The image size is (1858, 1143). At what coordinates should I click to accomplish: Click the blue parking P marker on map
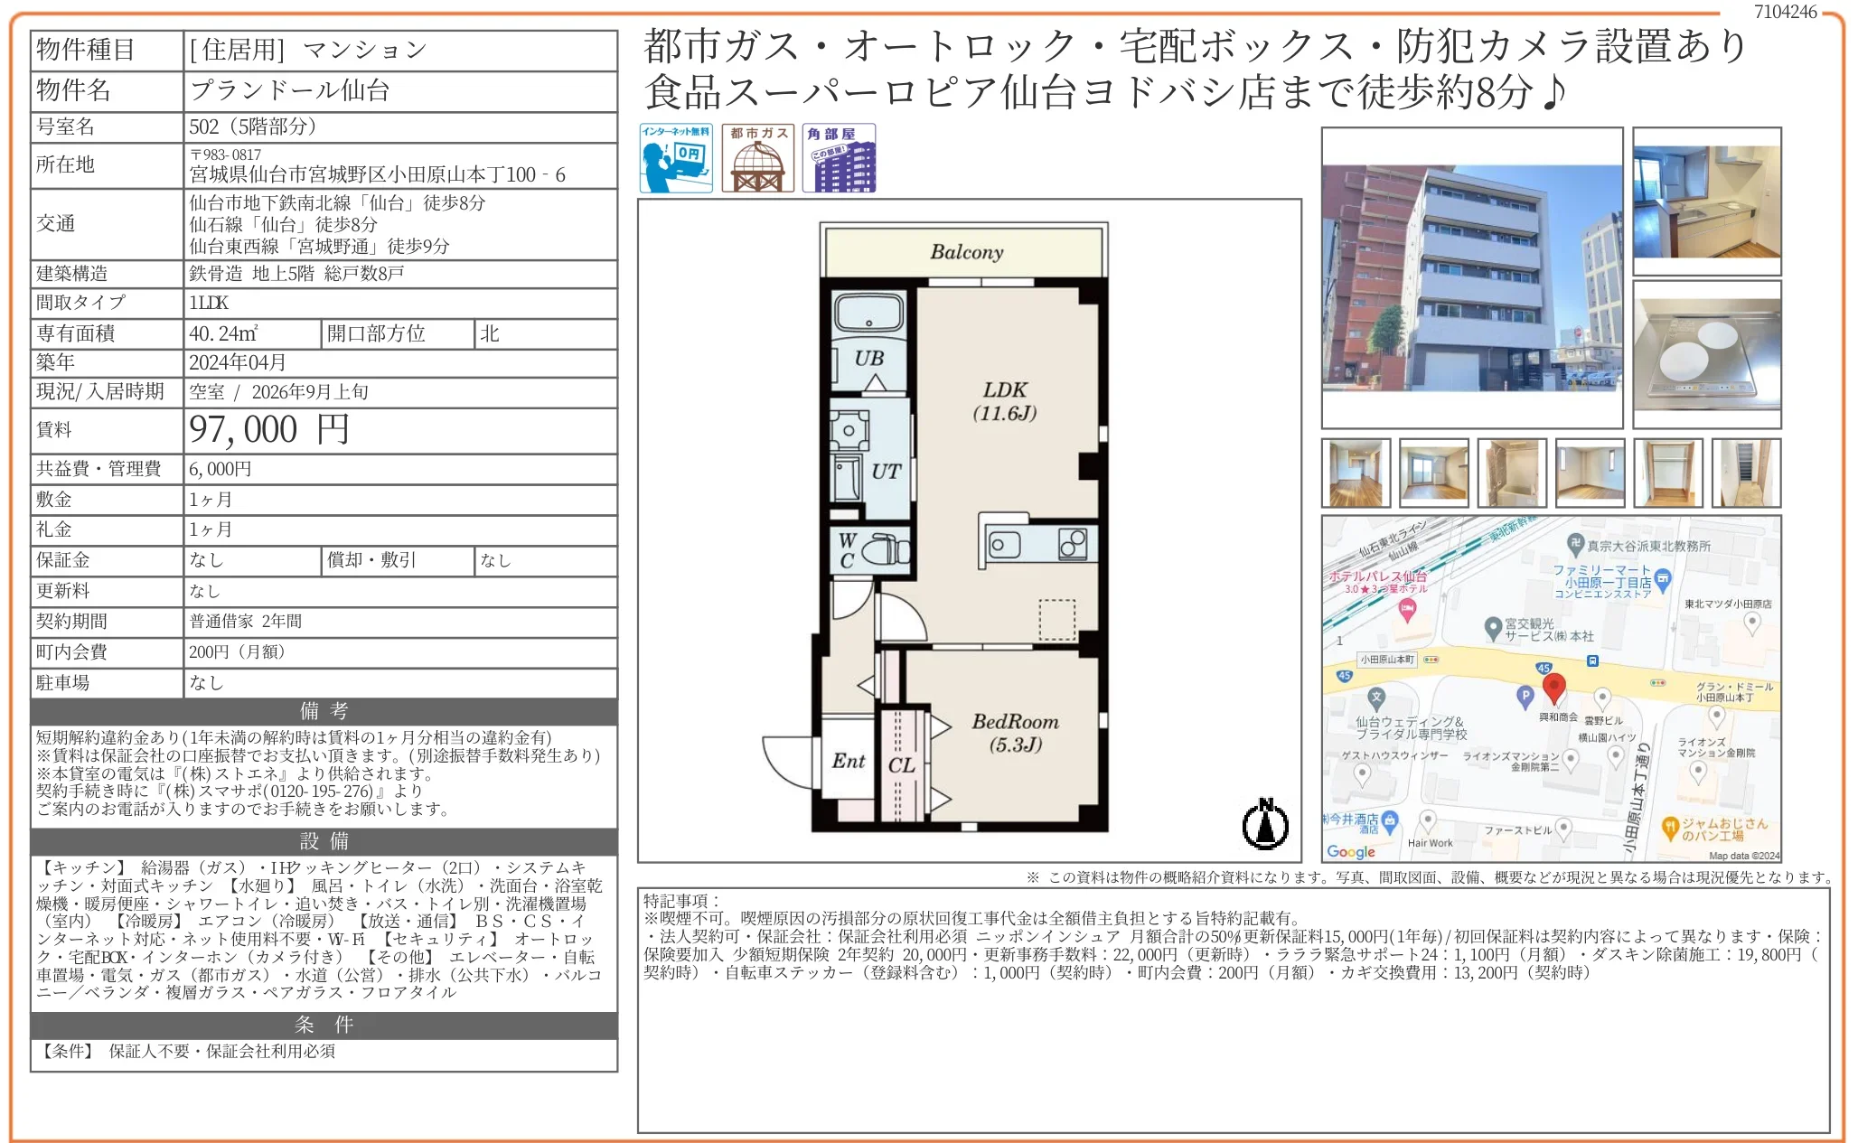[x=1525, y=697]
